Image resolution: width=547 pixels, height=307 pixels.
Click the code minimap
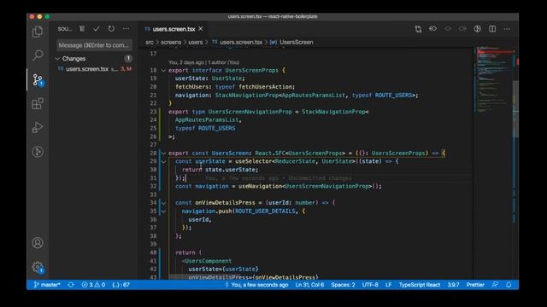click(x=493, y=80)
